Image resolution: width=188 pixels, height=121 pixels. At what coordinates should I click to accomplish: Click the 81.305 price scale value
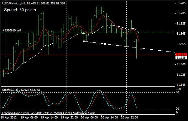181,64
